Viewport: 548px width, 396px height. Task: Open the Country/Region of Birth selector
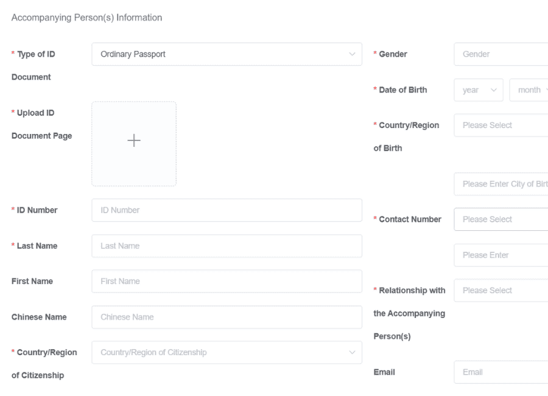coord(501,126)
